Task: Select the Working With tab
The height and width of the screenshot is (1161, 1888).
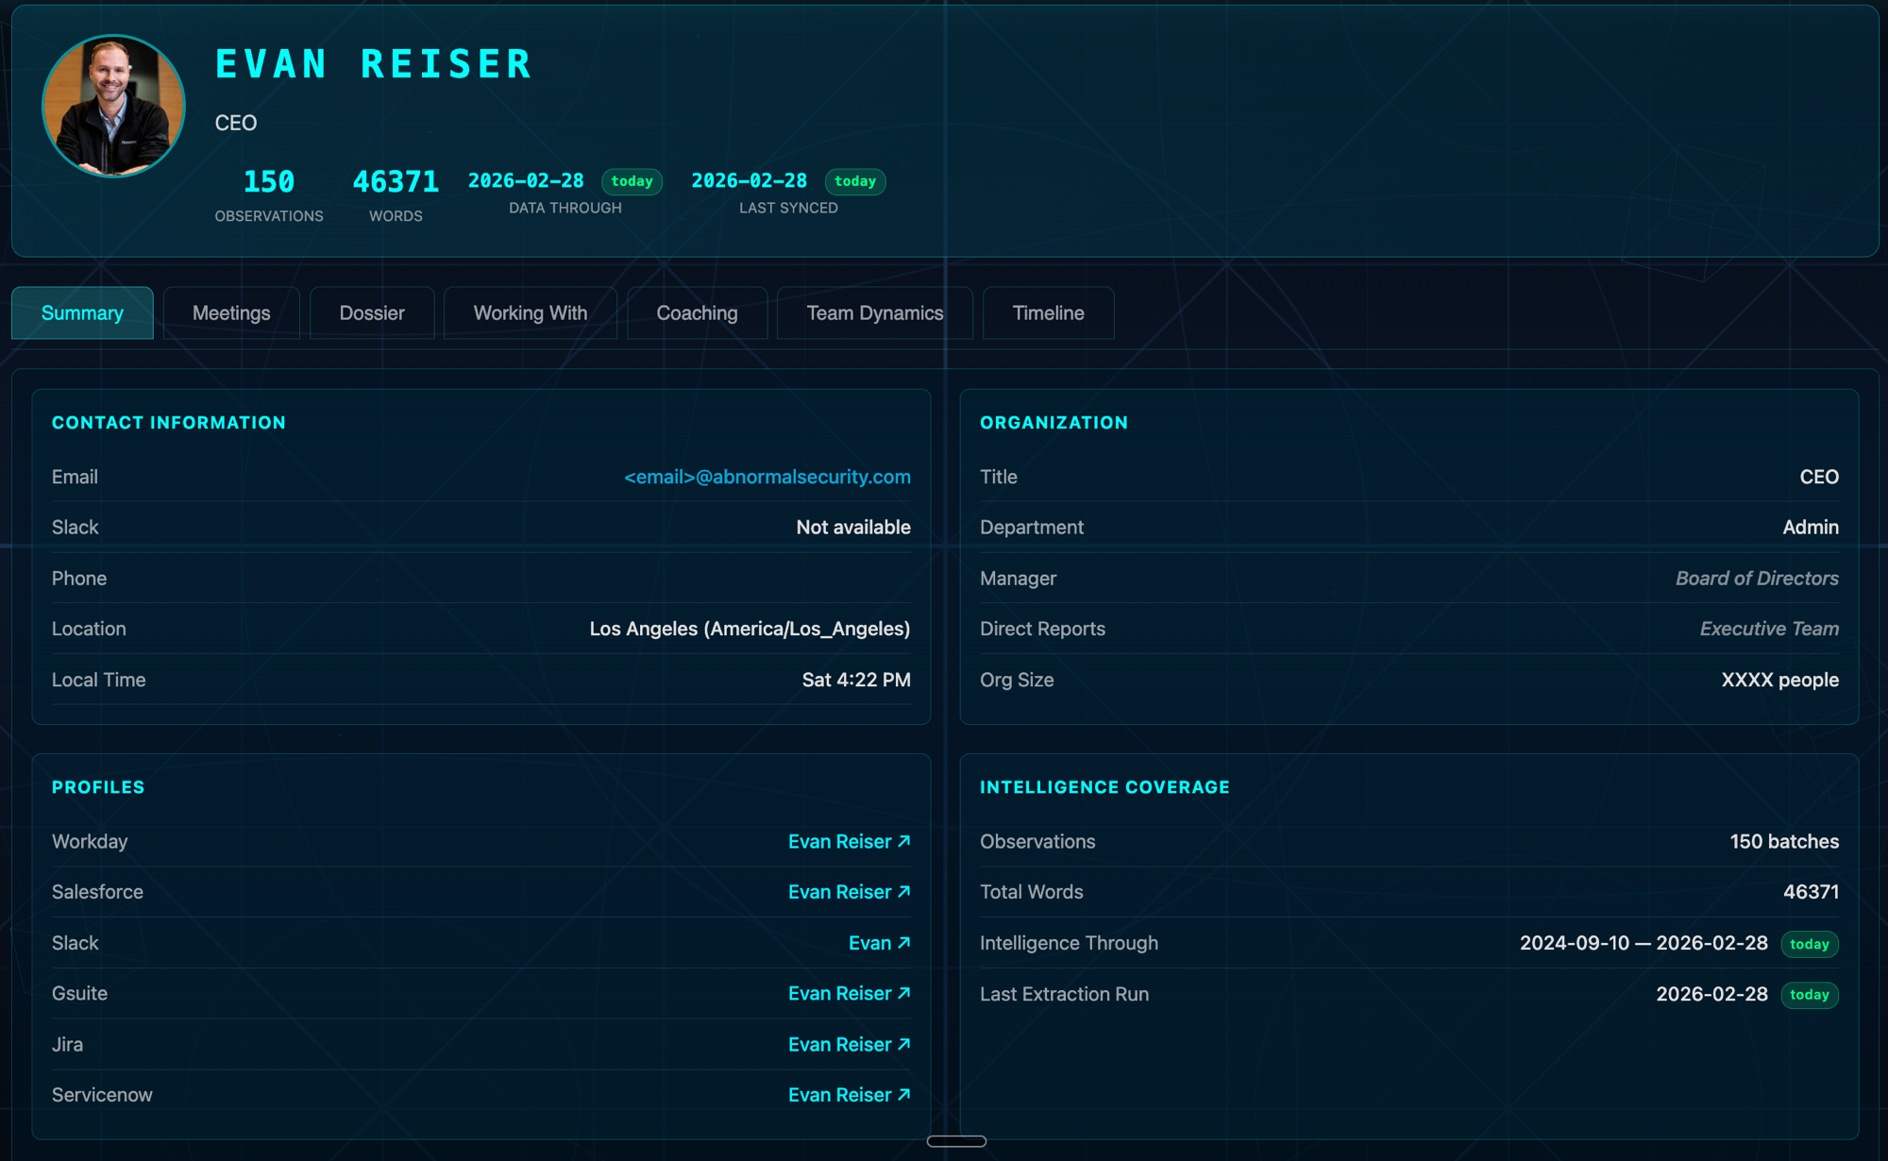Action: (531, 313)
